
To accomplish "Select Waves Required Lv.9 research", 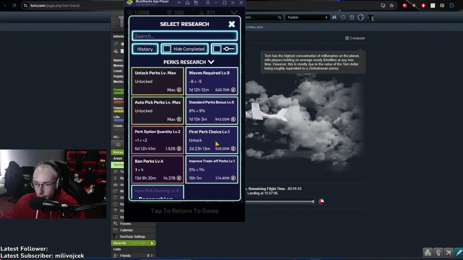I will tap(212, 81).
